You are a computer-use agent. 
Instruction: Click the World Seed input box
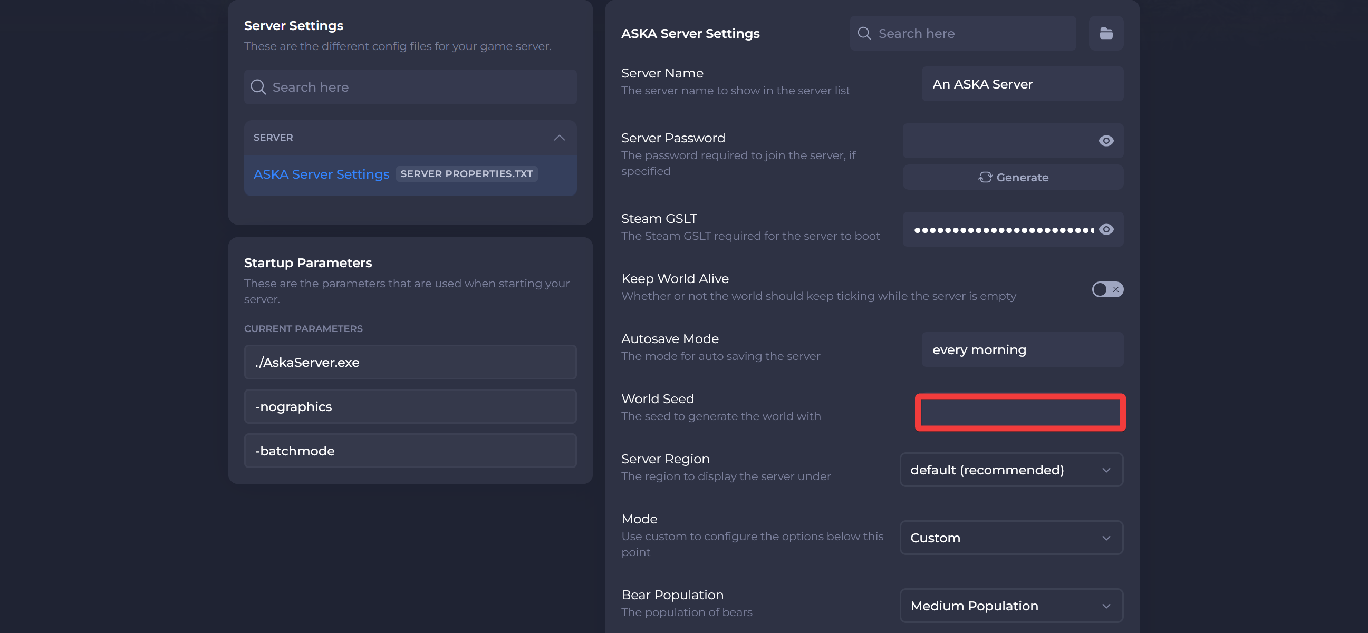[1019, 412]
